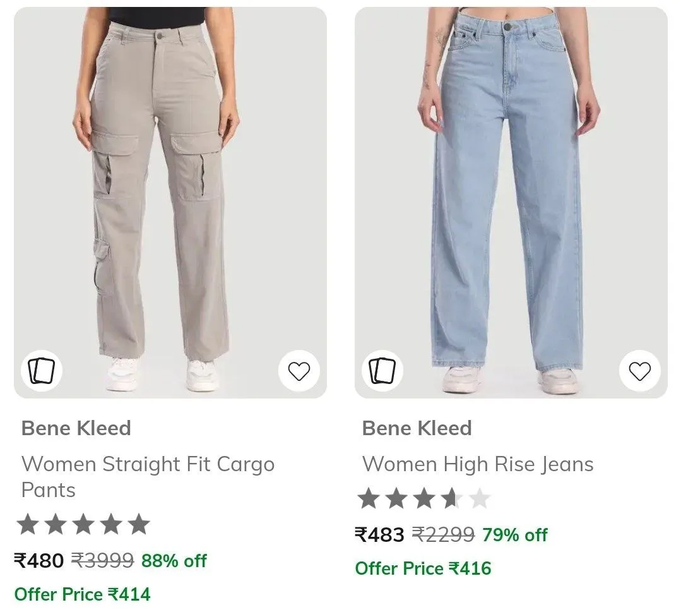
Task: Click the struck-through ₹2299 original price
Action: tap(444, 534)
